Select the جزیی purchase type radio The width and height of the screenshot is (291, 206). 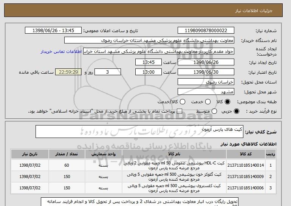(237, 111)
